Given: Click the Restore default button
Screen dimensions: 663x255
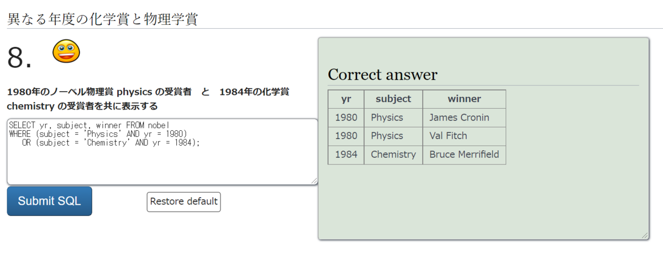Looking at the screenshot, I should [183, 201].
